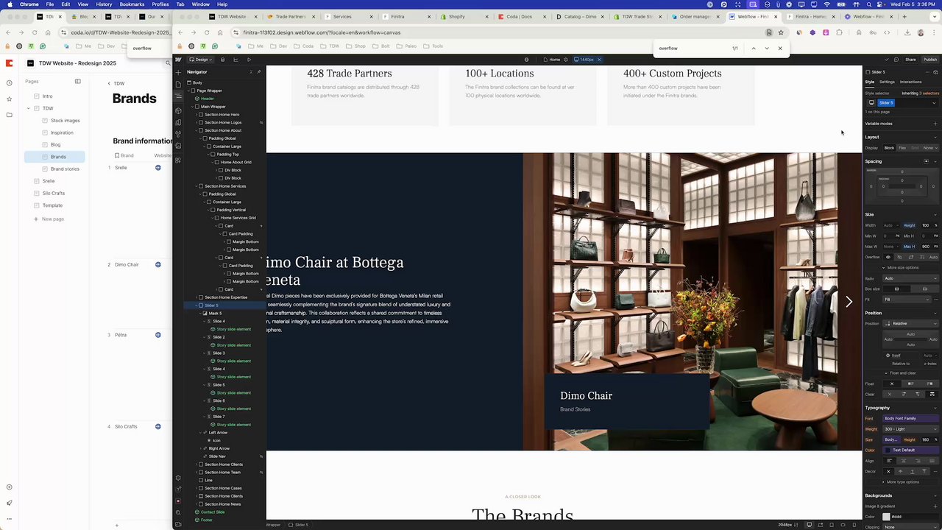Click New page in Coda sidebar
The height and width of the screenshot is (530, 942).
point(53,219)
